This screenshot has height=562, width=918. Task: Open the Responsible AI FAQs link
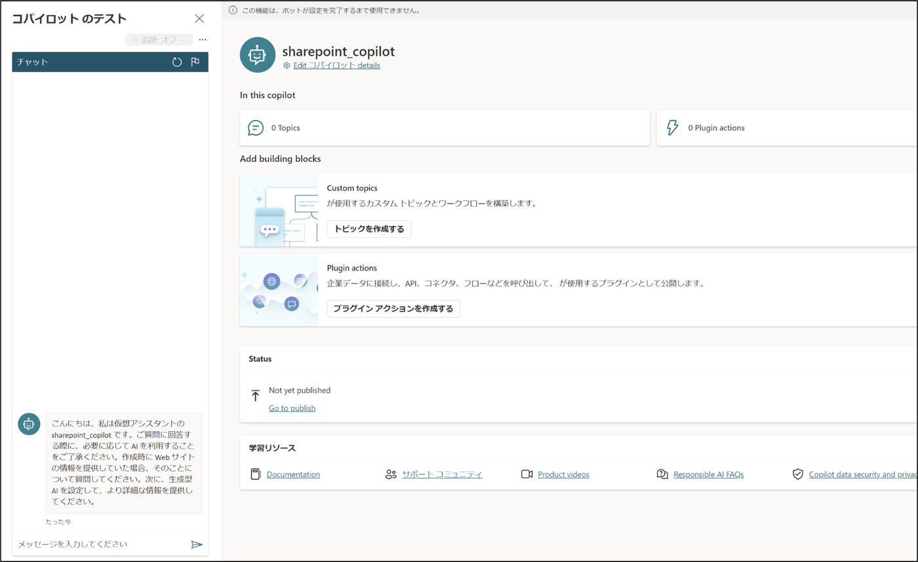[708, 474]
